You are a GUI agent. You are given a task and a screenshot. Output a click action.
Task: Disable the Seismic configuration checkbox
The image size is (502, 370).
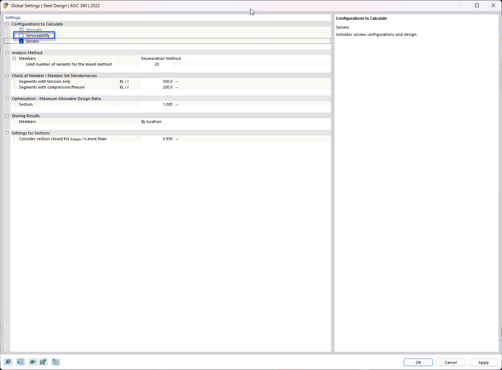[x=21, y=41]
